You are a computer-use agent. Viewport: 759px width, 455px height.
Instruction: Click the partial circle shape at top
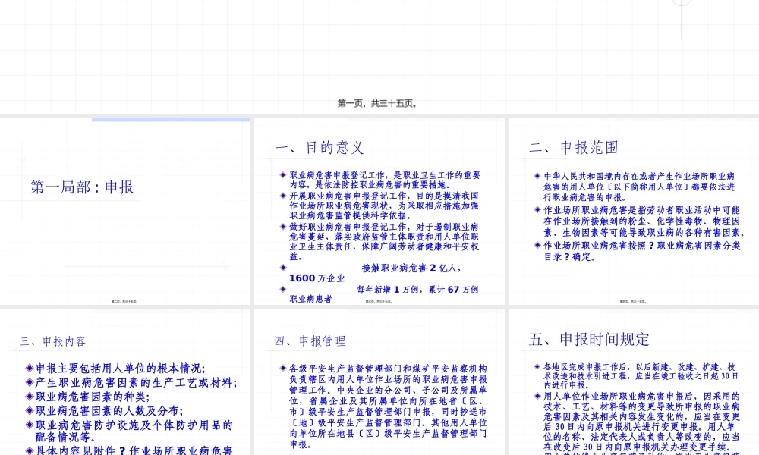(x=682, y=2)
